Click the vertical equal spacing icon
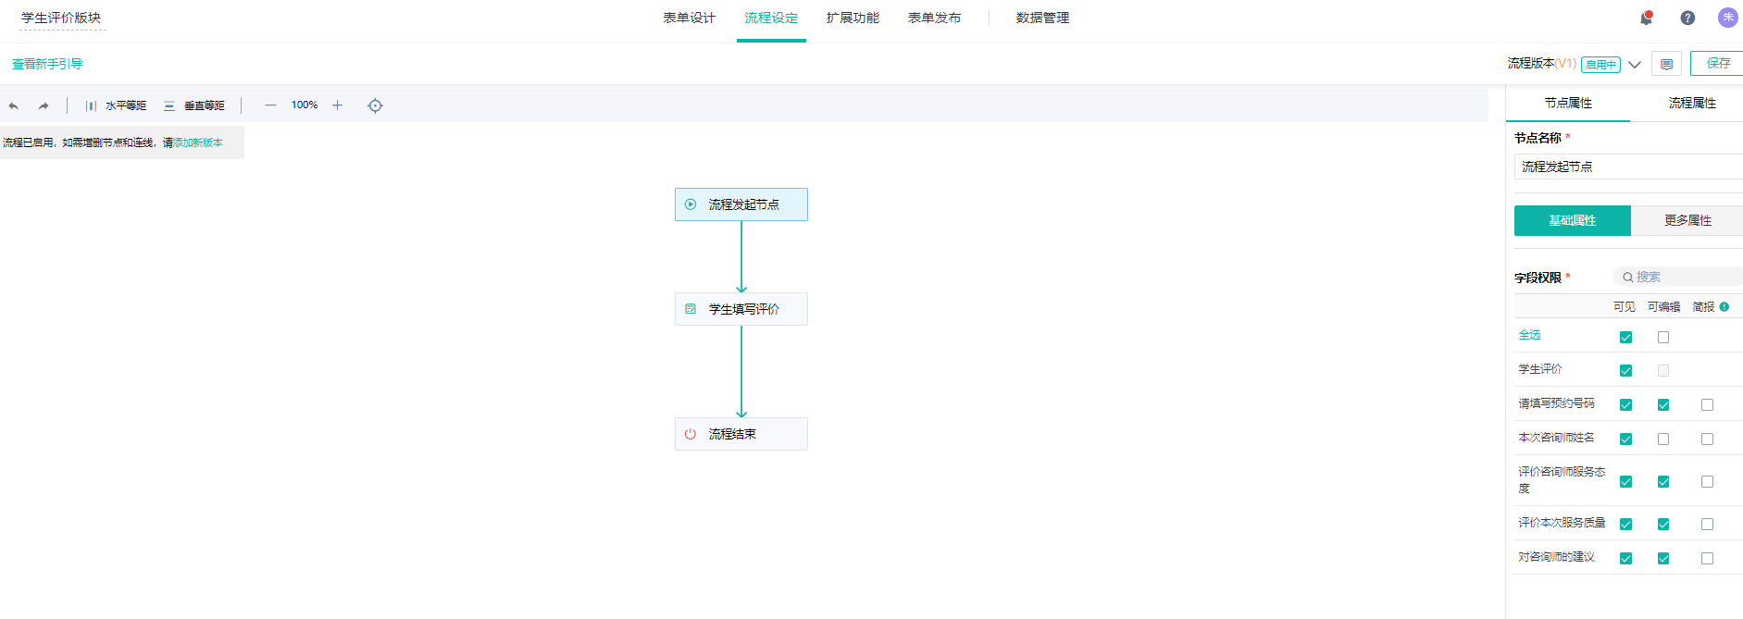Image resolution: width=1743 pixels, height=619 pixels. [169, 105]
